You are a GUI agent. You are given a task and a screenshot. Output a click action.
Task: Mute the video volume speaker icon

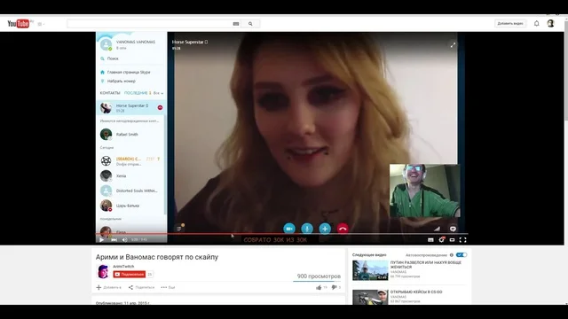click(x=124, y=240)
